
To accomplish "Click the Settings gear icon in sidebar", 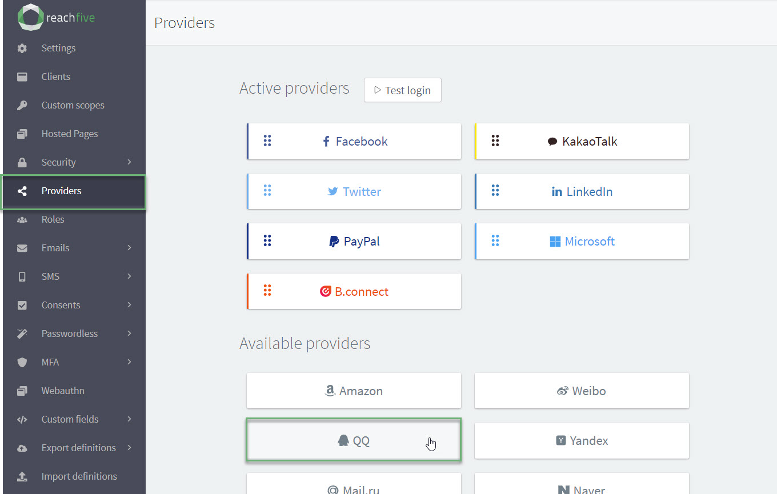I will click(x=22, y=48).
